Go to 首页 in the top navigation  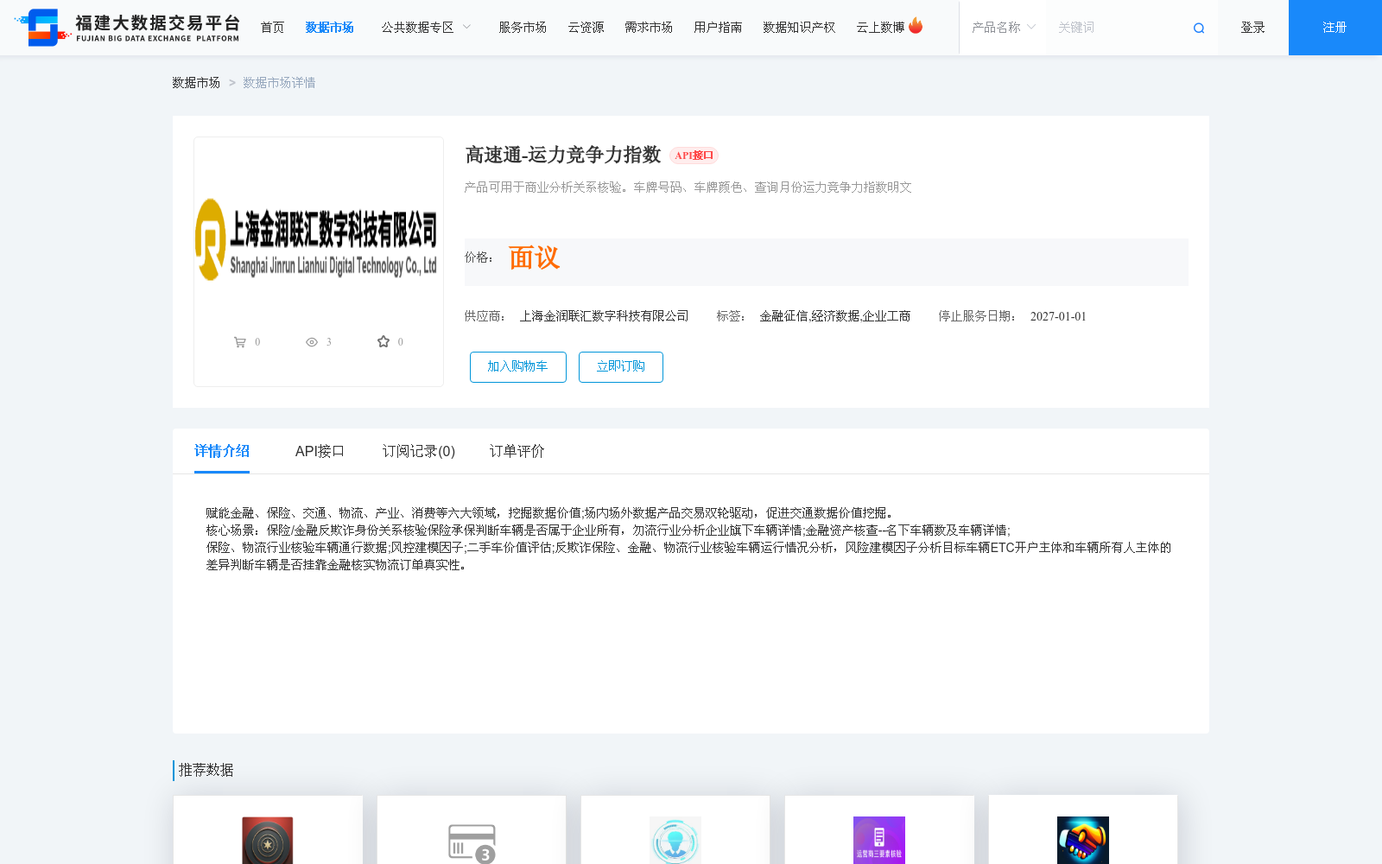click(x=273, y=28)
